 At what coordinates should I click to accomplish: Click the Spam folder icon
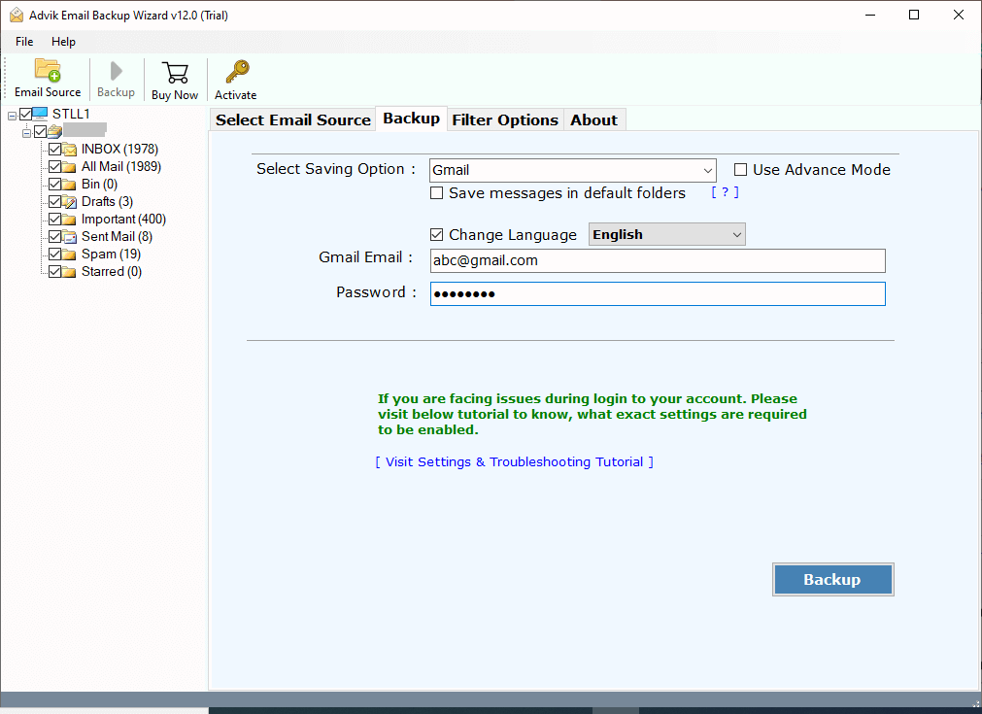tap(70, 255)
